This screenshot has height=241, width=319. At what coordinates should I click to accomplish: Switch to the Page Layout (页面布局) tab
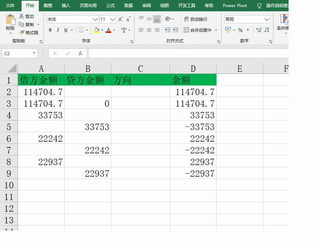coord(88,6)
